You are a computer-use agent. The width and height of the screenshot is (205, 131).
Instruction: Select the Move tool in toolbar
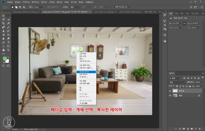(x=4, y=16)
